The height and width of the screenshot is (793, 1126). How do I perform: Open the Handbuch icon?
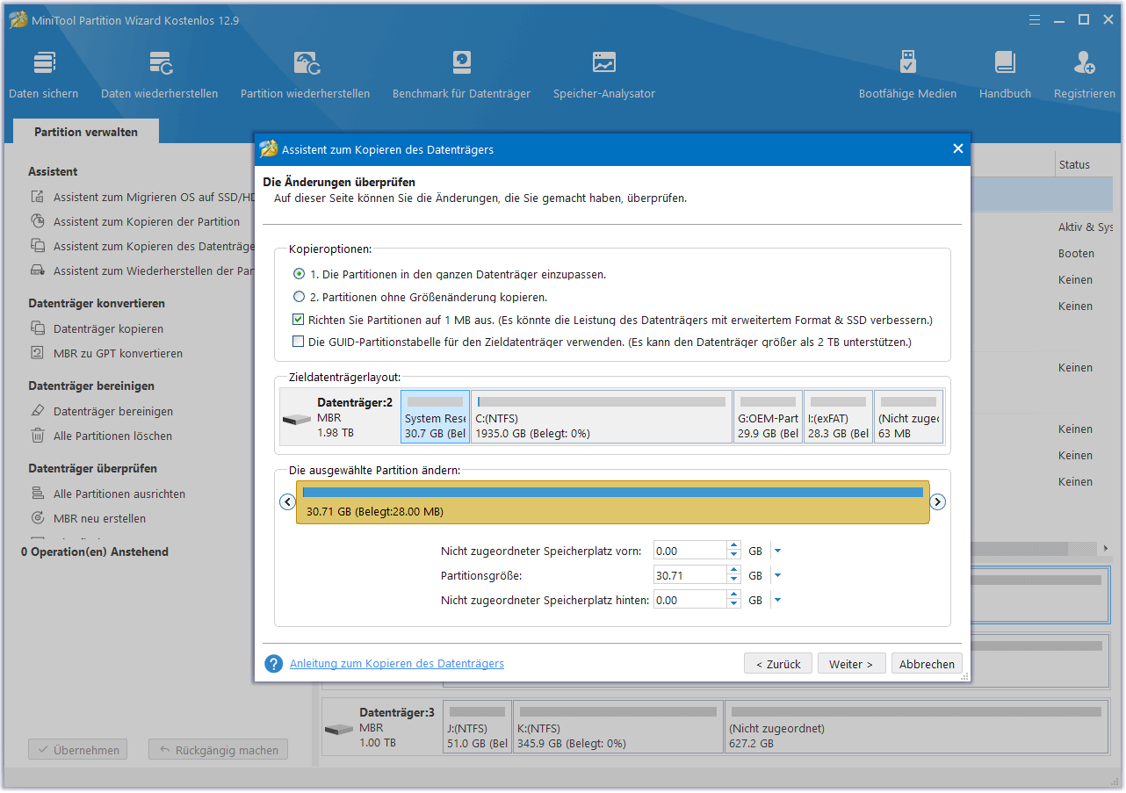point(1006,63)
